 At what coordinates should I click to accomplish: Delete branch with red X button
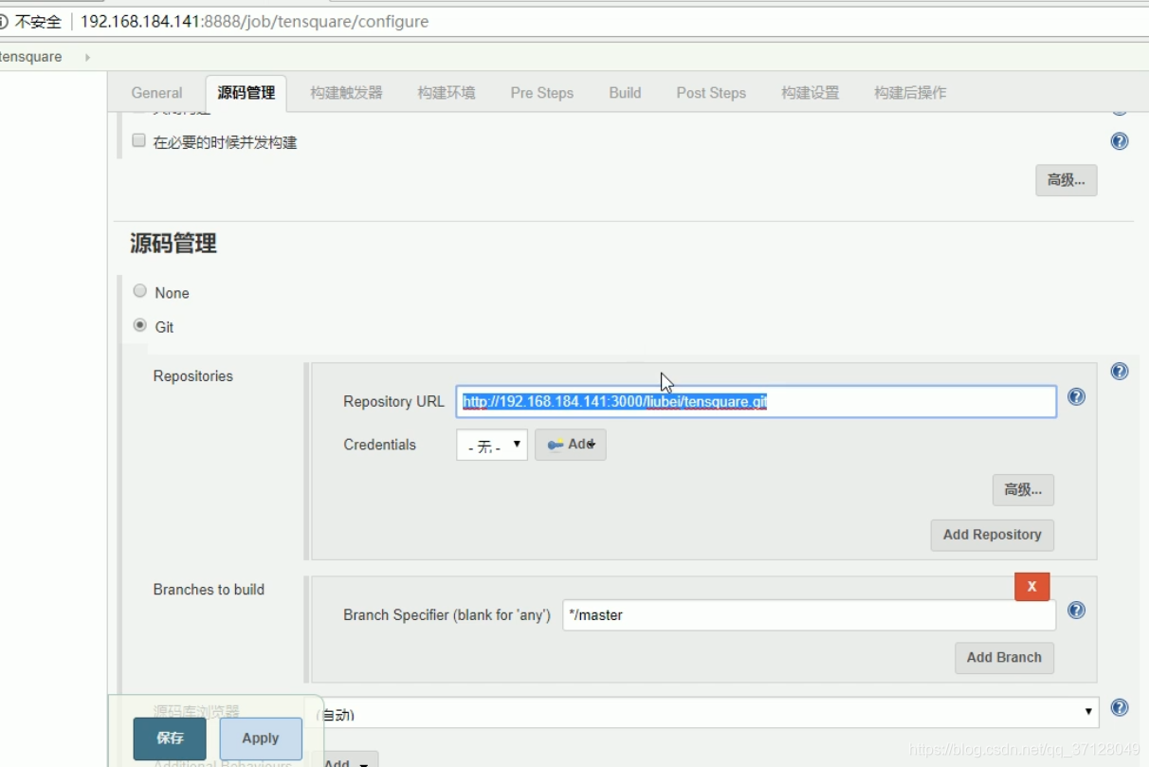1031,587
